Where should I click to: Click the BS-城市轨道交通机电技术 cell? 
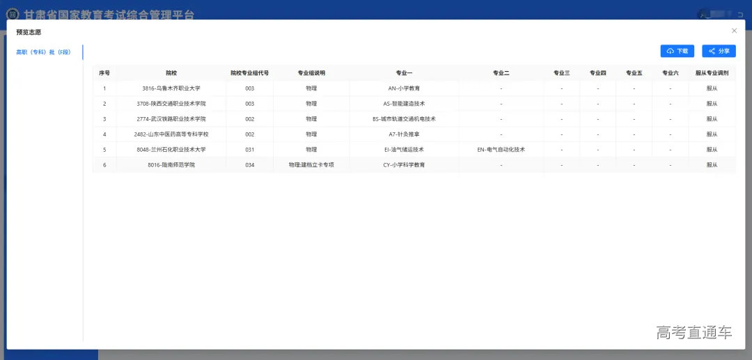404,119
